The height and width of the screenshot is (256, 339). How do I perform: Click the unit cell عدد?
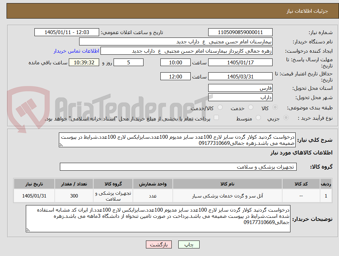click(x=153, y=196)
